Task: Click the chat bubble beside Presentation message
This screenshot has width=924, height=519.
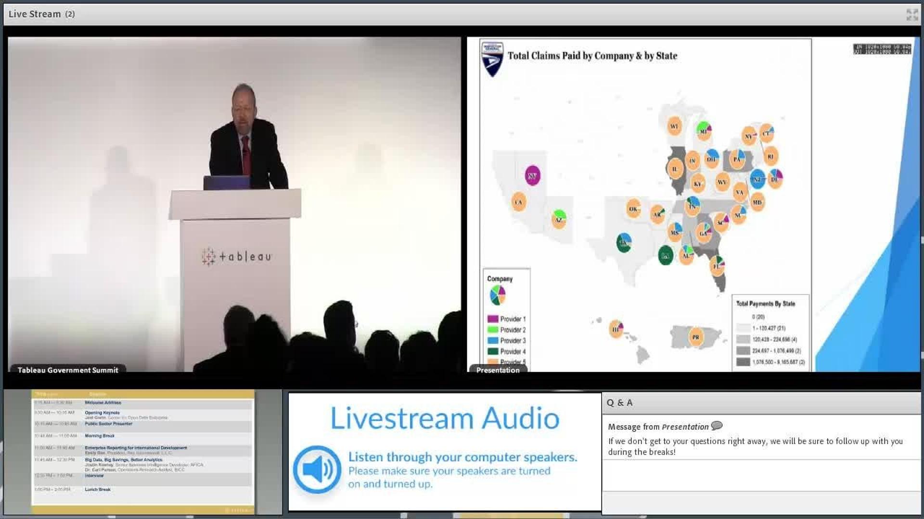Action: pyautogui.click(x=717, y=426)
